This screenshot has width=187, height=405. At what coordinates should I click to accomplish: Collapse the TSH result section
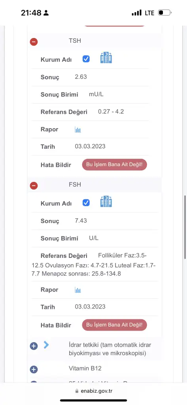pos(34,42)
